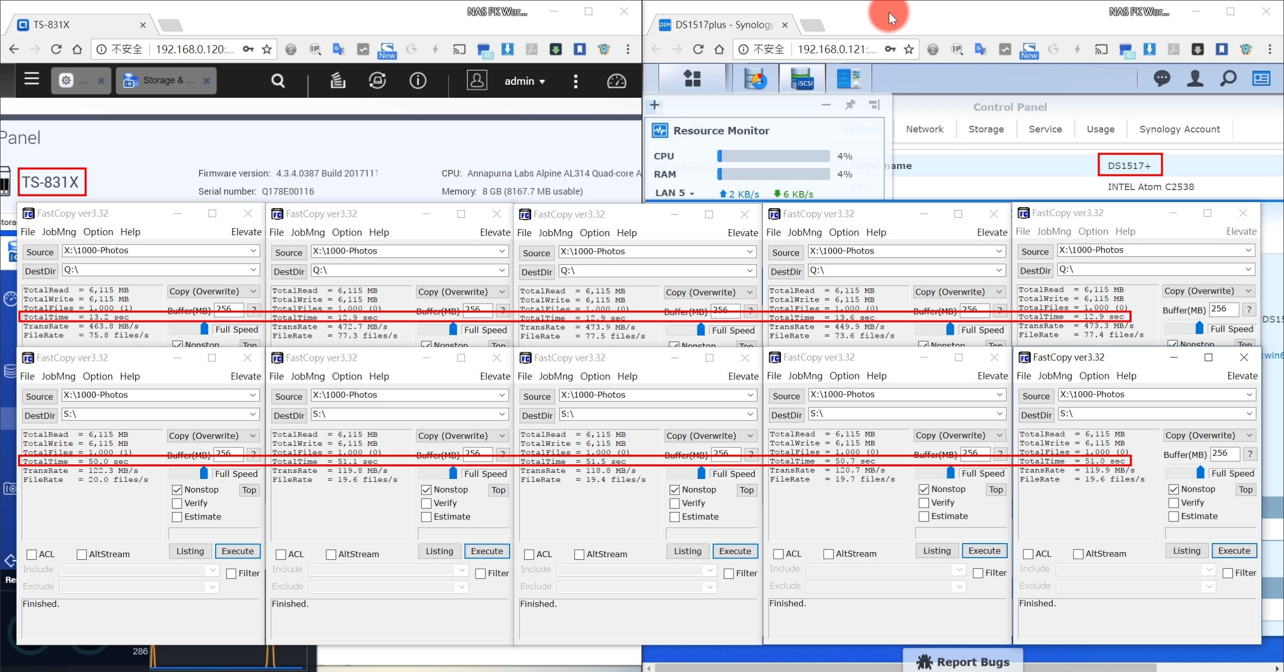
Task: Toggle Verify checkbox in bottom-left FastCopy window
Action: coord(177,503)
